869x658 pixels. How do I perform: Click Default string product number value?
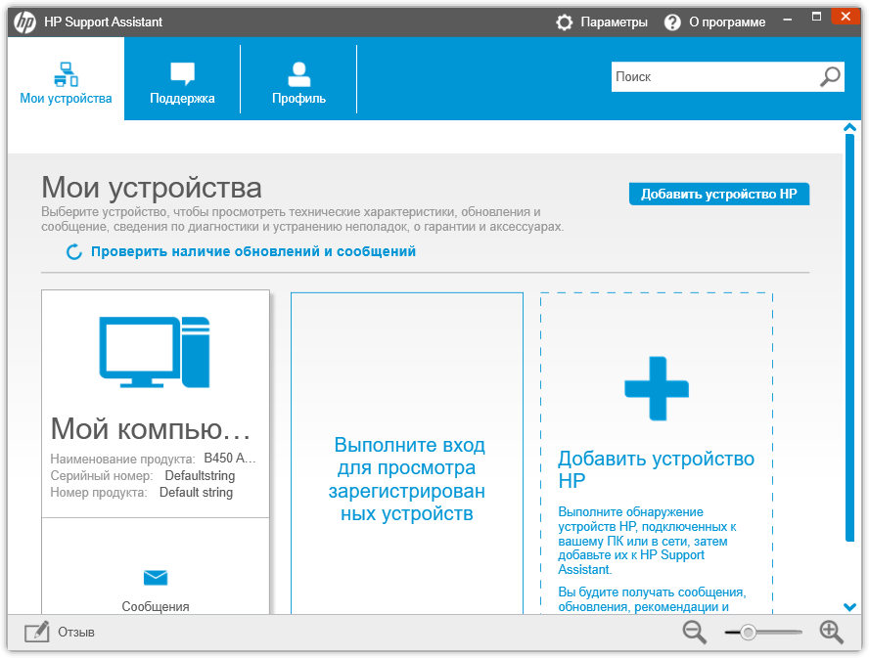tap(196, 493)
